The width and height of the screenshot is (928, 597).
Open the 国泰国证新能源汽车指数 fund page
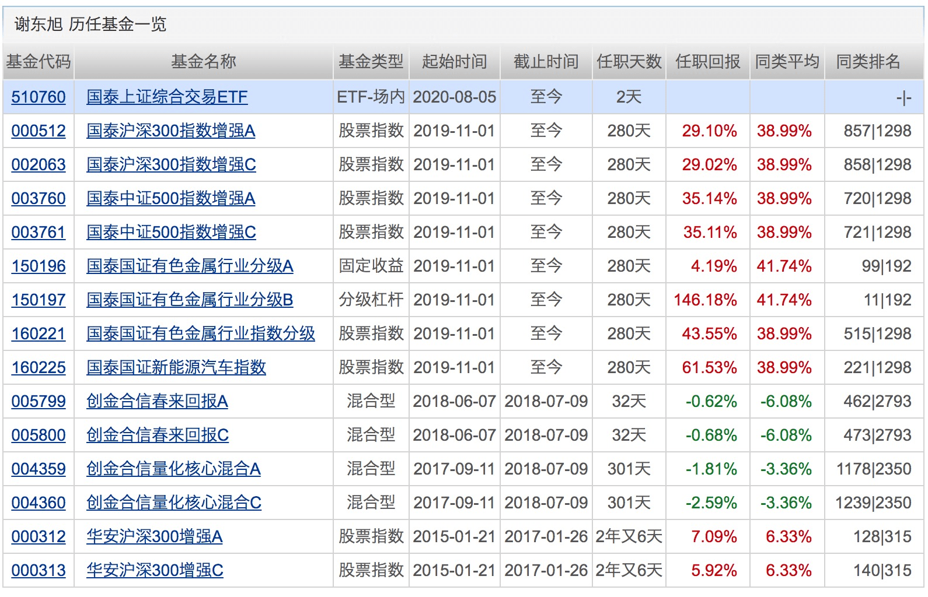click(176, 367)
